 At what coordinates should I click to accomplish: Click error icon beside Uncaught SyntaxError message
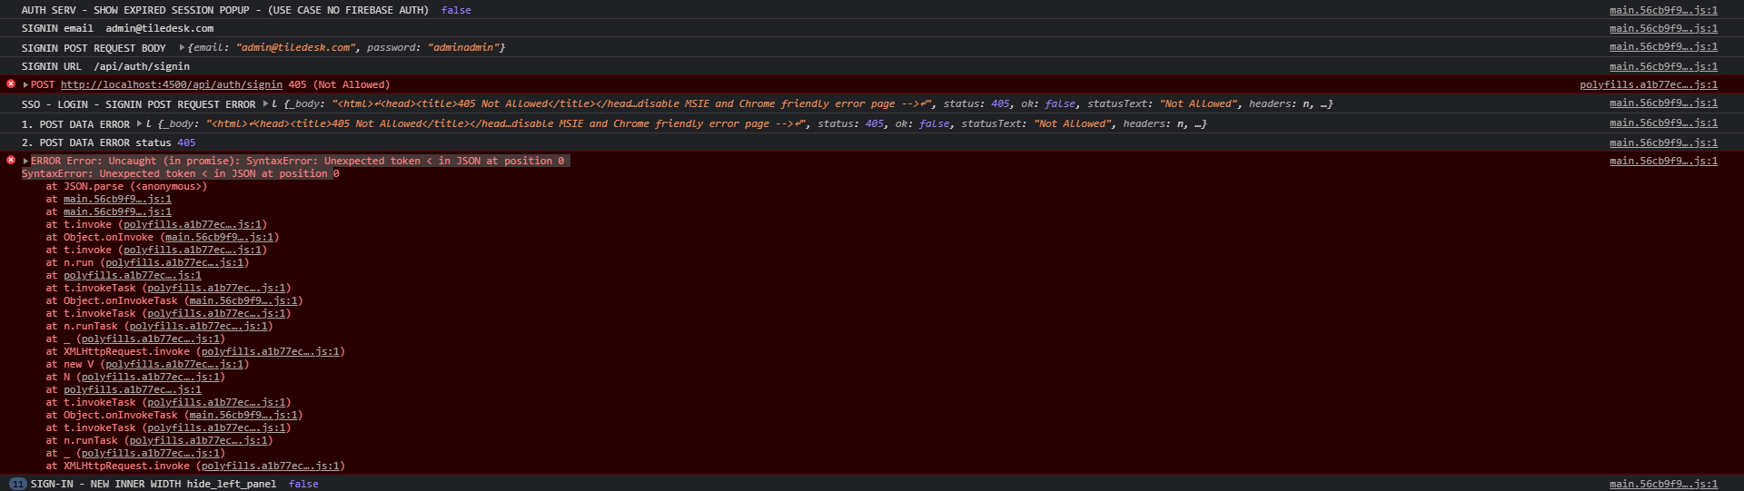(11, 160)
